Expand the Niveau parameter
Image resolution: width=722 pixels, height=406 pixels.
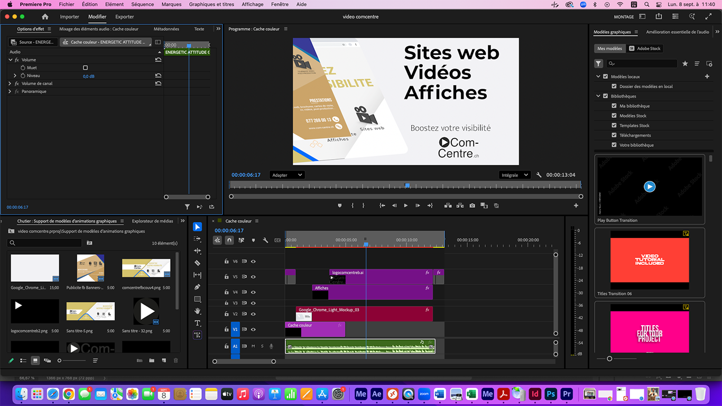coord(15,76)
